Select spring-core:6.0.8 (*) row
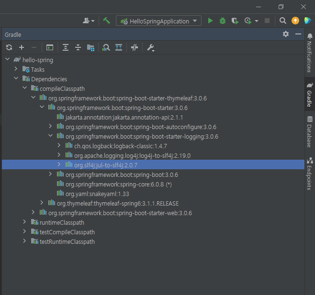Image resolution: width=315 pixels, height=295 pixels. click(x=153, y=184)
